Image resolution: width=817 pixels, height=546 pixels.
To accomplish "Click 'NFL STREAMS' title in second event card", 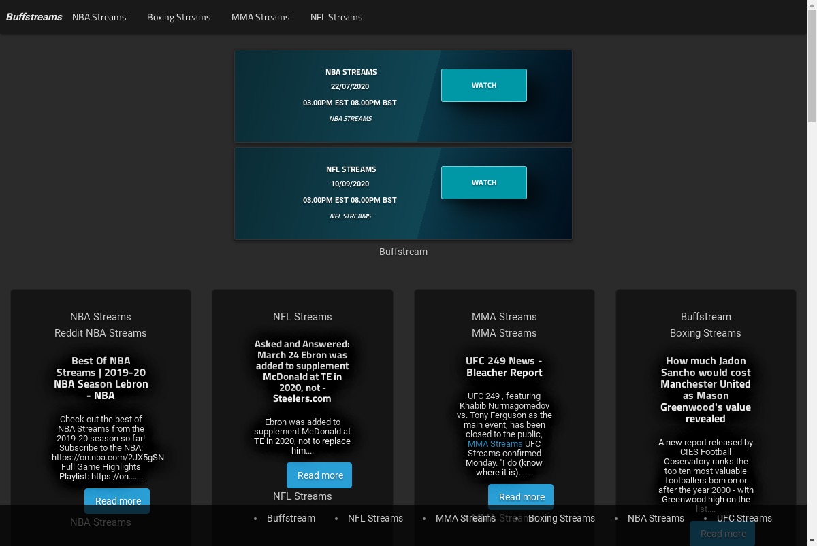I will coord(351,169).
